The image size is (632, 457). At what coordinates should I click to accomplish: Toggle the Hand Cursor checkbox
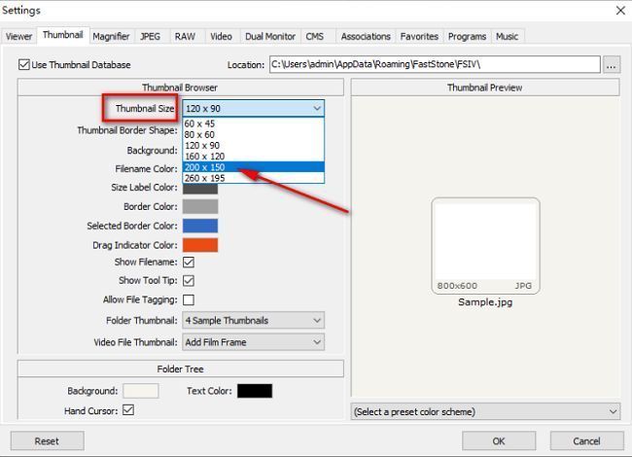[x=128, y=411]
